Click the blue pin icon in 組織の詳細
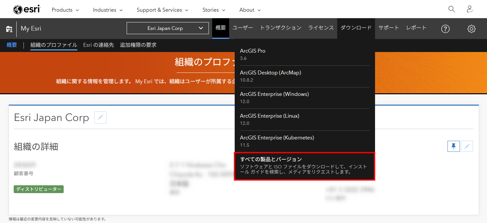 pos(453,146)
